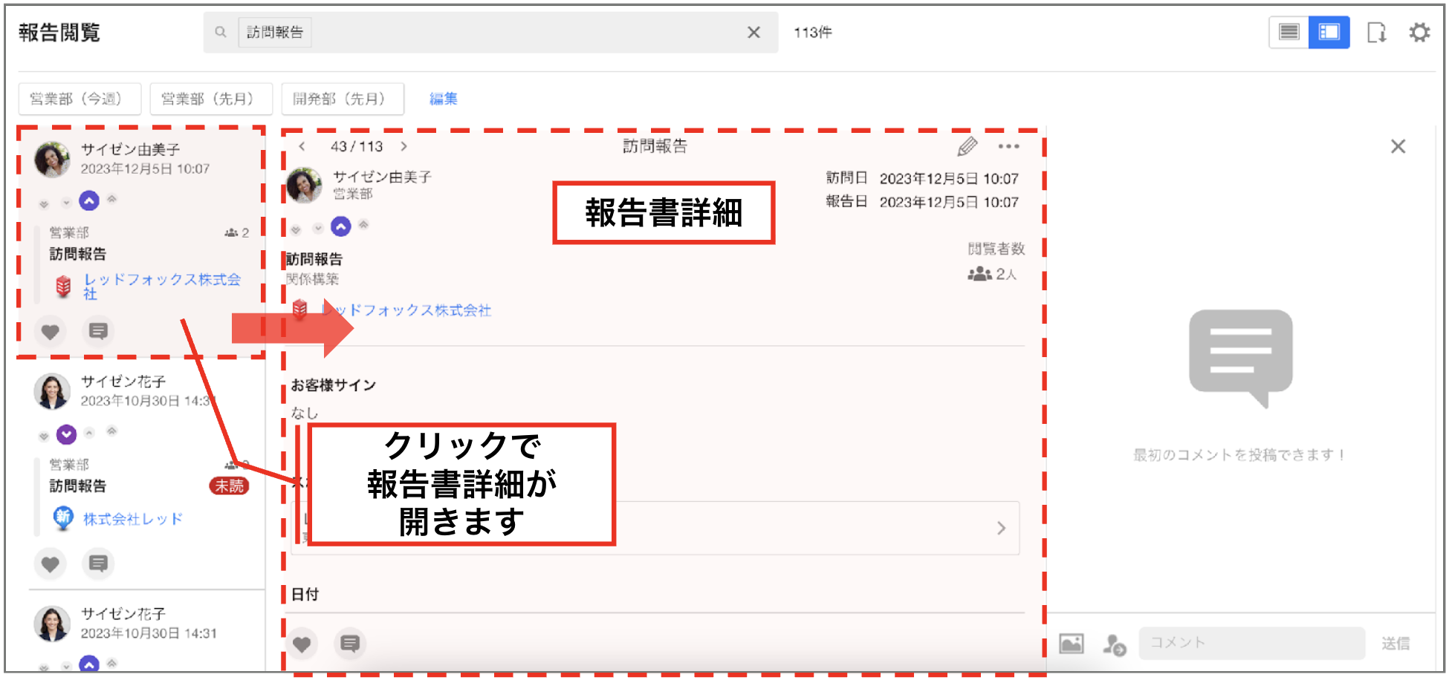The image size is (1452, 683).
Task: Click the purple down-rating icon in second card
Action: tap(66, 434)
